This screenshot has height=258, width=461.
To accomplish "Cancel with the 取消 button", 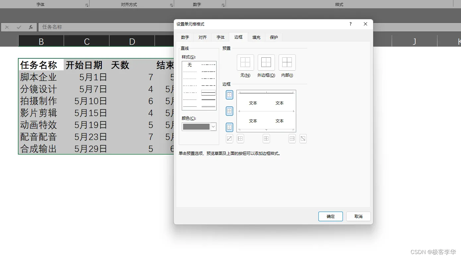I will tap(359, 216).
